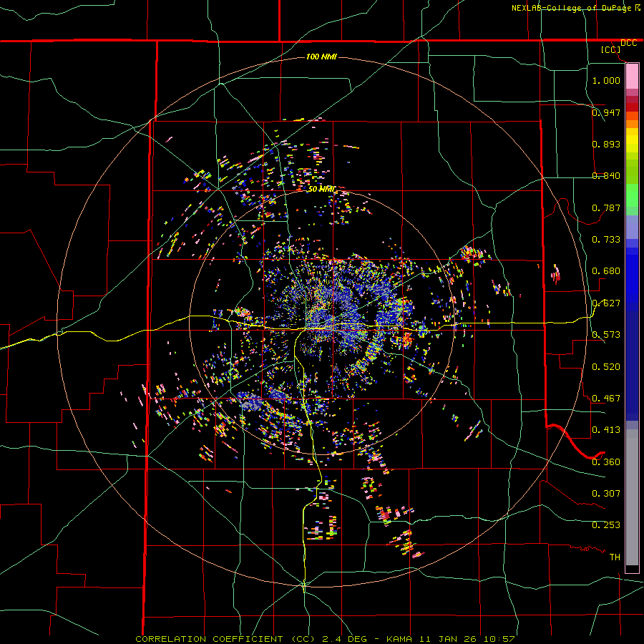644x644 pixels.
Task: Click the 0.520 legend value
Action: pos(606,367)
